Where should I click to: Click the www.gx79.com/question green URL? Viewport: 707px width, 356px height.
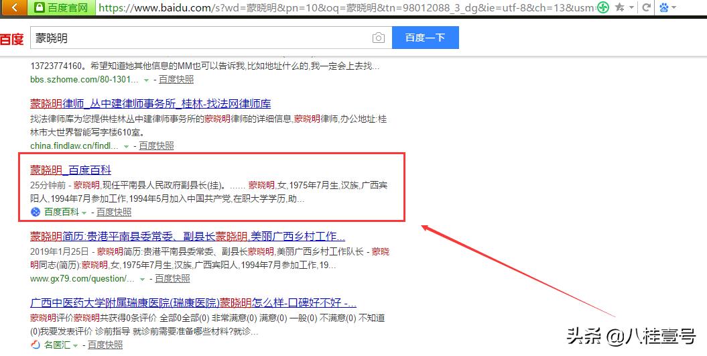82,279
